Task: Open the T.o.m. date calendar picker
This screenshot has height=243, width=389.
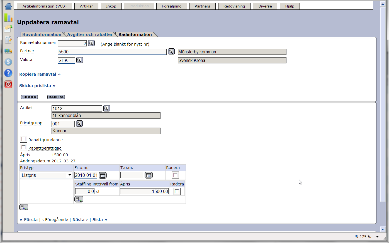Action: (x=149, y=175)
